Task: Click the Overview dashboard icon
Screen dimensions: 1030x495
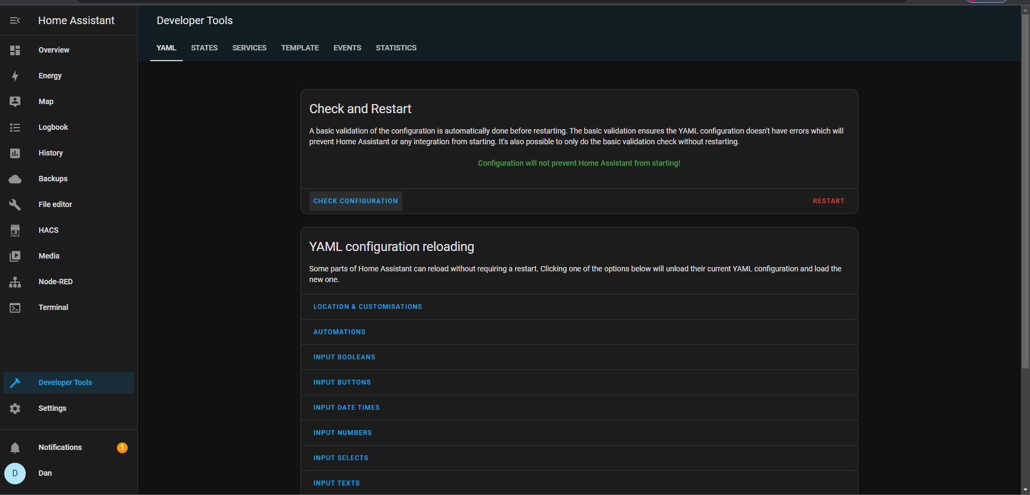Action: coord(15,50)
